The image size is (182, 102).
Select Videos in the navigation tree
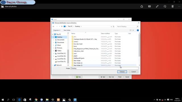click(59, 51)
